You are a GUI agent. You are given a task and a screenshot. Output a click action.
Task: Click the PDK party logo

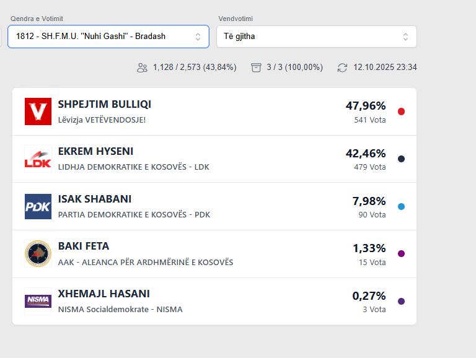tap(38, 206)
